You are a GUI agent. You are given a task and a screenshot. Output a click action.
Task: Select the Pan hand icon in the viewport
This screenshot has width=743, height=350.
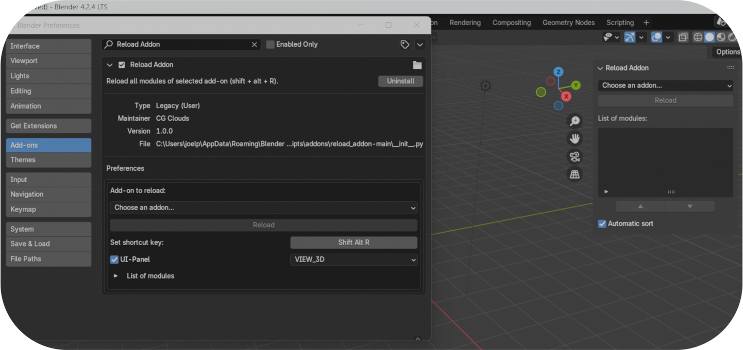point(575,138)
